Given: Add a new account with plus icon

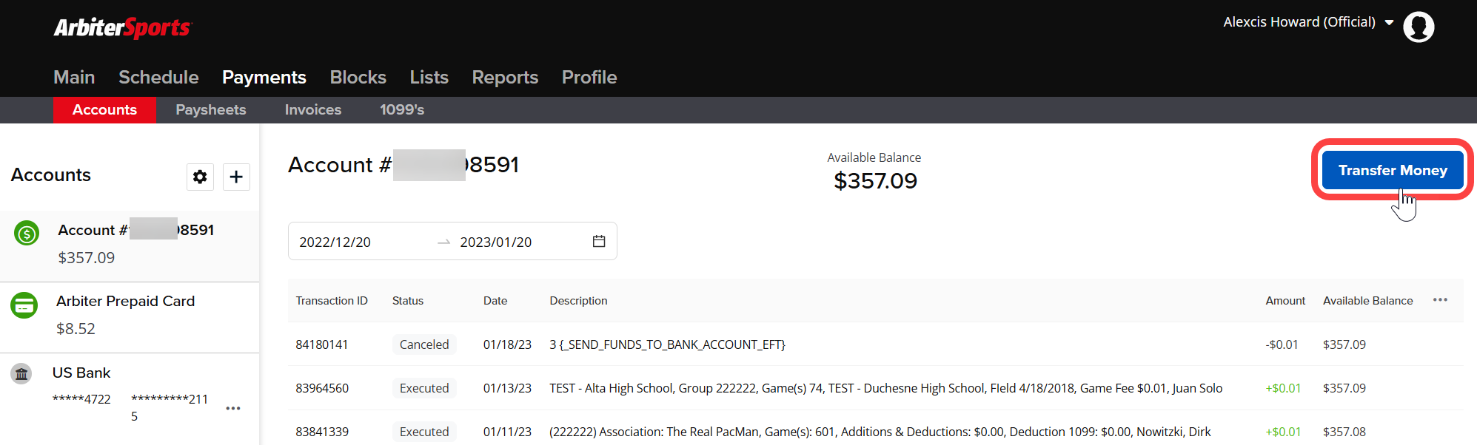Looking at the screenshot, I should click(236, 177).
